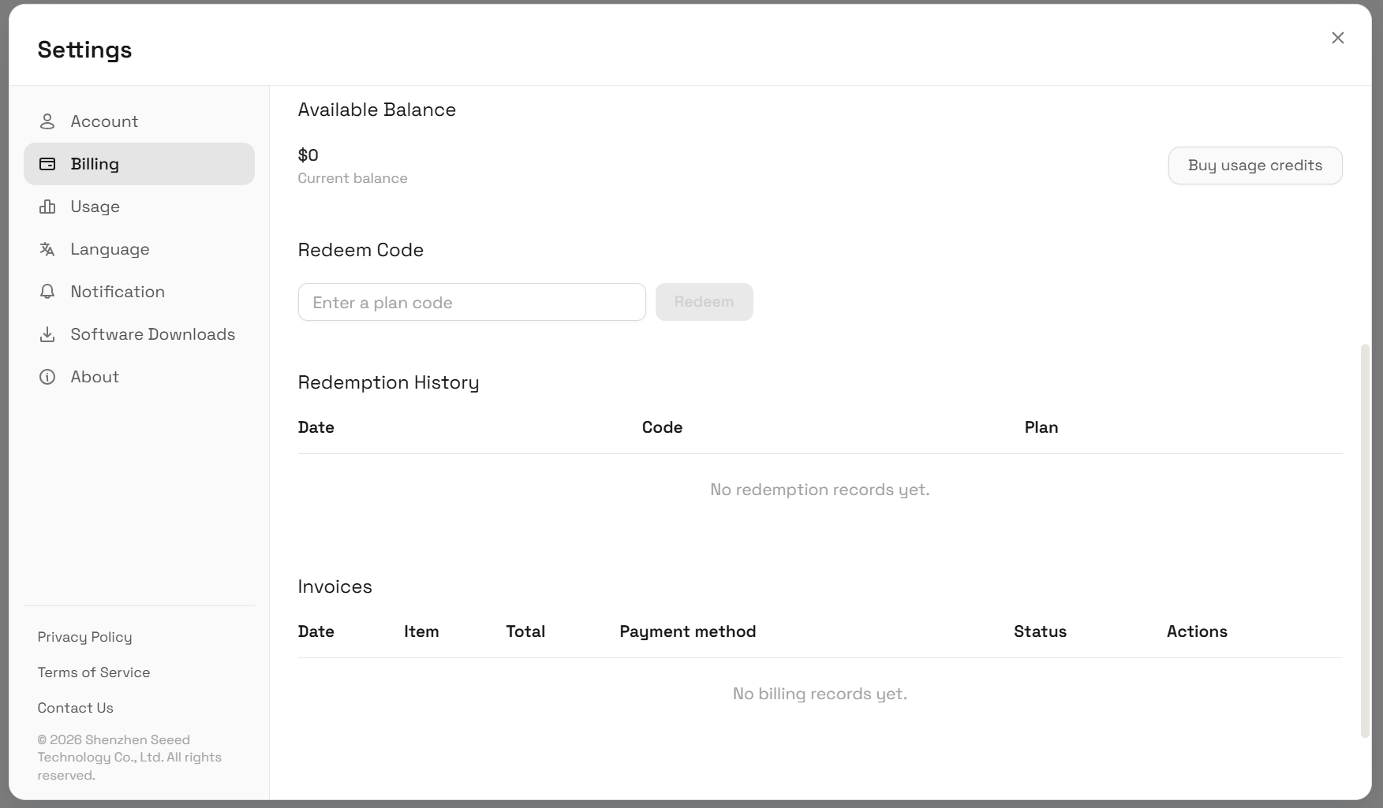Click the Actions column header

click(x=1198, y=631)
